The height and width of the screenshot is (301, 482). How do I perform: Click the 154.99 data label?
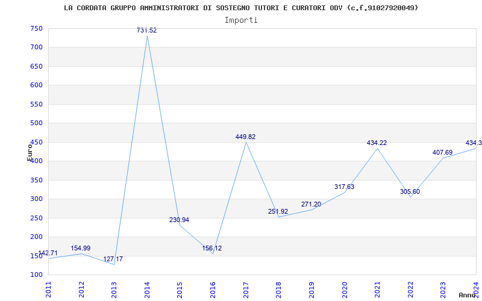[81, 248]
